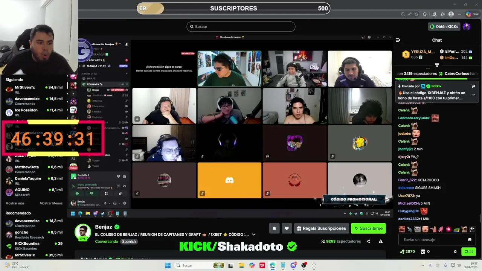Toggle Discord camera button in voice panel

pyautogui.click(x=77, y=193)
